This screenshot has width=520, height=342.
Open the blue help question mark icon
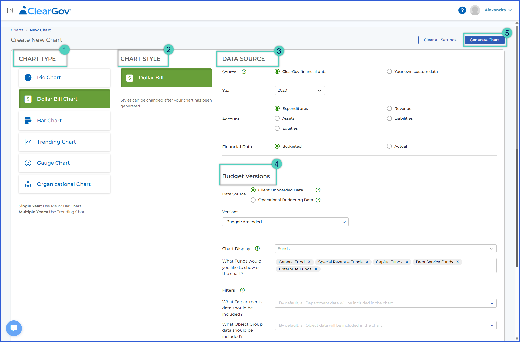pos(462,10)
